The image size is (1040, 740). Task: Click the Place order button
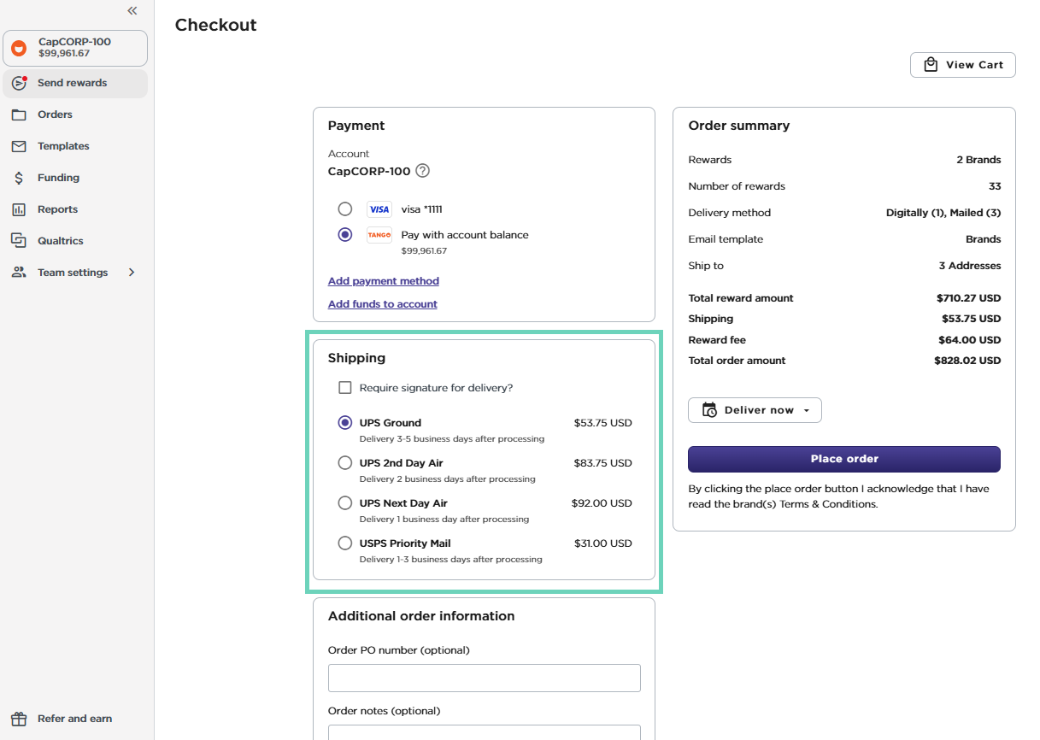point(843,459)
